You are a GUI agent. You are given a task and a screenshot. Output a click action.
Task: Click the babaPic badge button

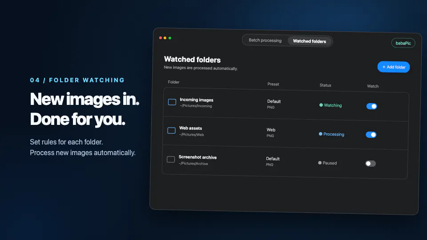click(x=403, y=43)
